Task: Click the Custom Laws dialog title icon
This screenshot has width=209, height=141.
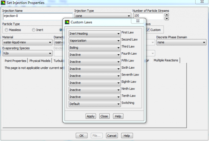Action: point(67,22)
